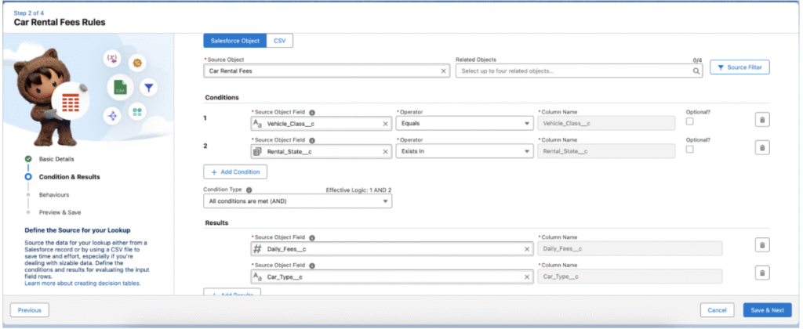Viewport: 803px width, 329px height.
Task: Click the Car Rental Fees Rules heading
Action: click(x=60, y=23)
